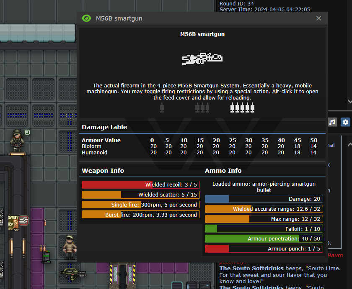Screen dimensions: 352x289
Task: Click the Armour penetration green bar
Action: point(264,239)
